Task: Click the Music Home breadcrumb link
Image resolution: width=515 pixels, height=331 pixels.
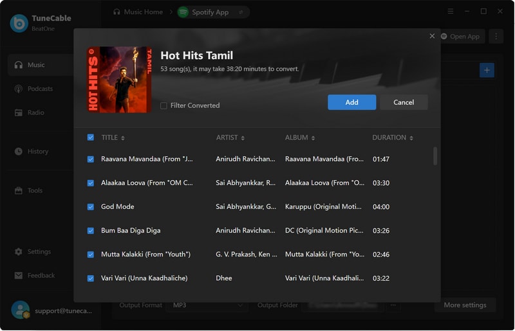Action: coord(143,12)
